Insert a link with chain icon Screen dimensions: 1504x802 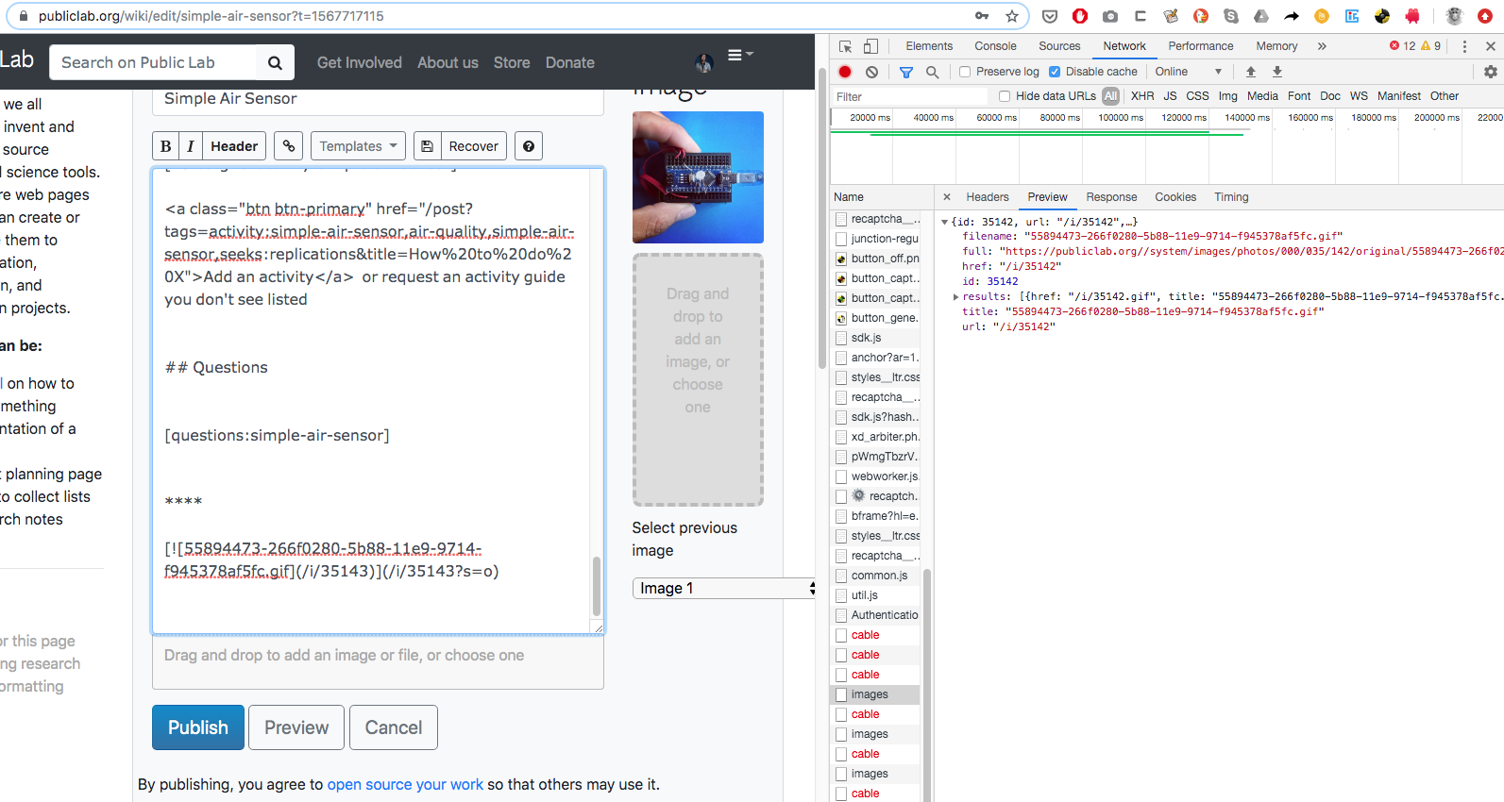pyautogui.click(x=289, y=146)
